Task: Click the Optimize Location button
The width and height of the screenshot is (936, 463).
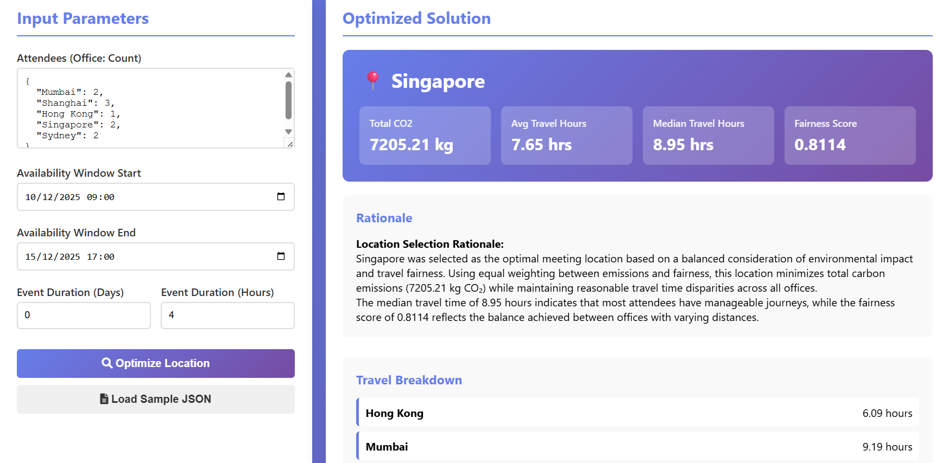Action: (156, 363)
